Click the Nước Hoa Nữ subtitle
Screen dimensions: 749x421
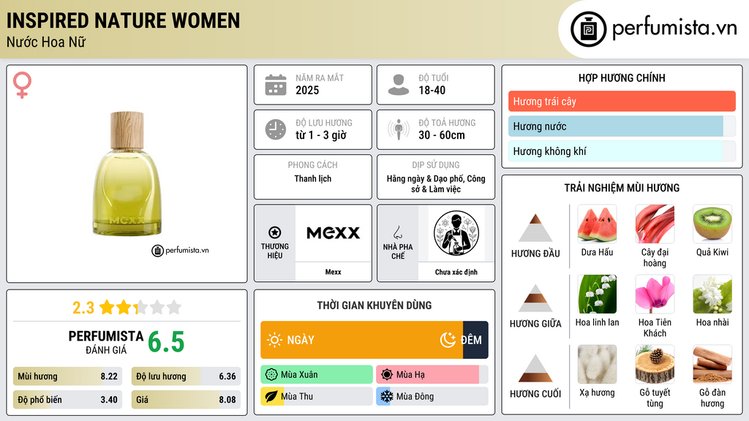[46, 42]
